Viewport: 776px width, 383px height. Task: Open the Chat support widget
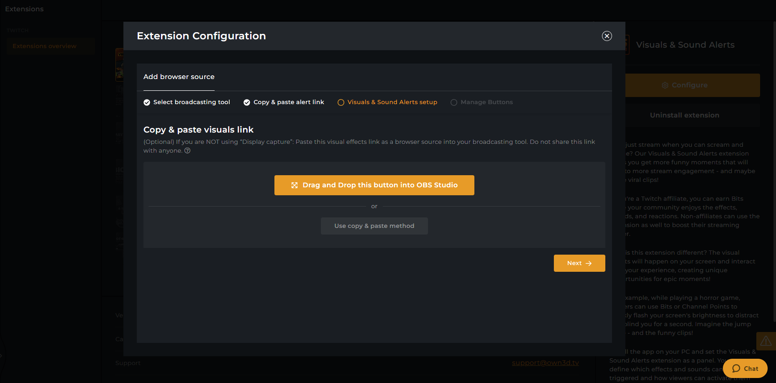745,368
